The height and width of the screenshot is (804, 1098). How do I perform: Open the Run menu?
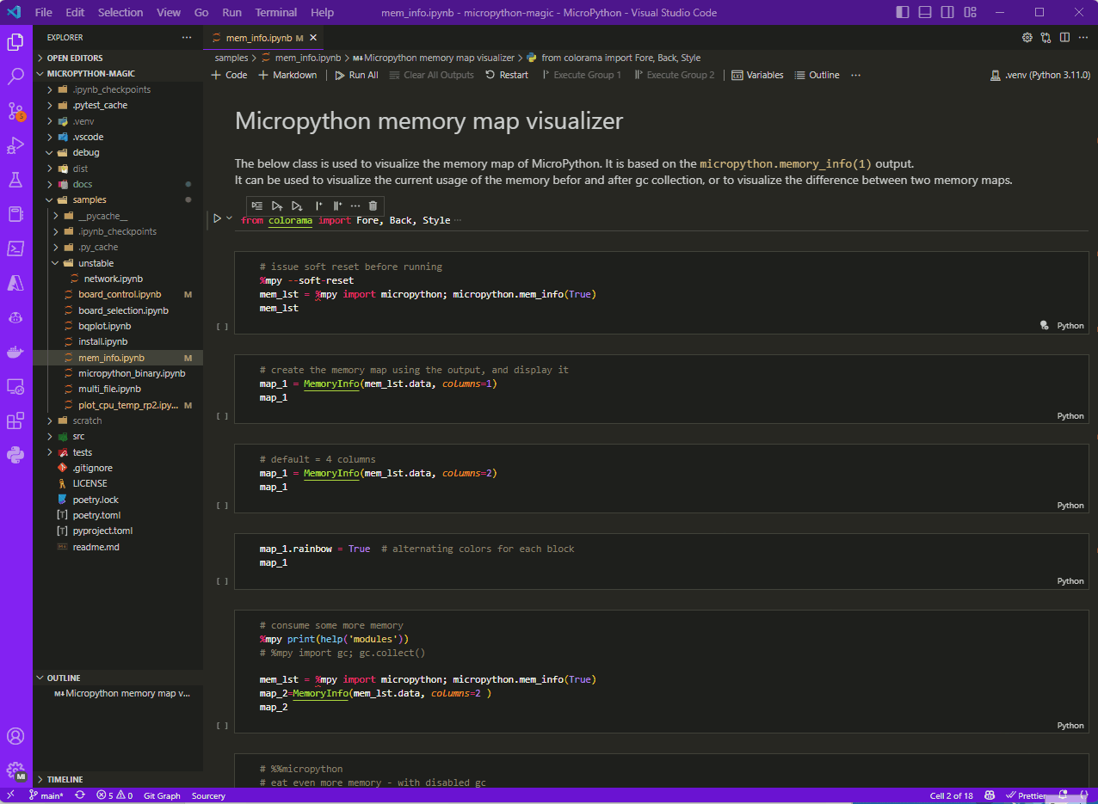tap(231, 12)
